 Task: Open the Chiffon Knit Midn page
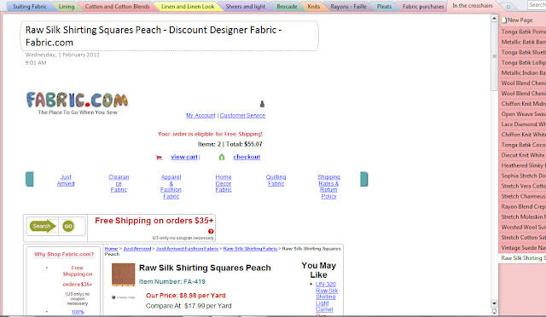(x=523, y=104)
